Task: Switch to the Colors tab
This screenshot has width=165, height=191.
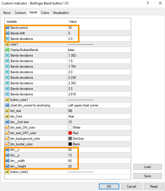Action: pyautogui.click(x=45, y=13)
